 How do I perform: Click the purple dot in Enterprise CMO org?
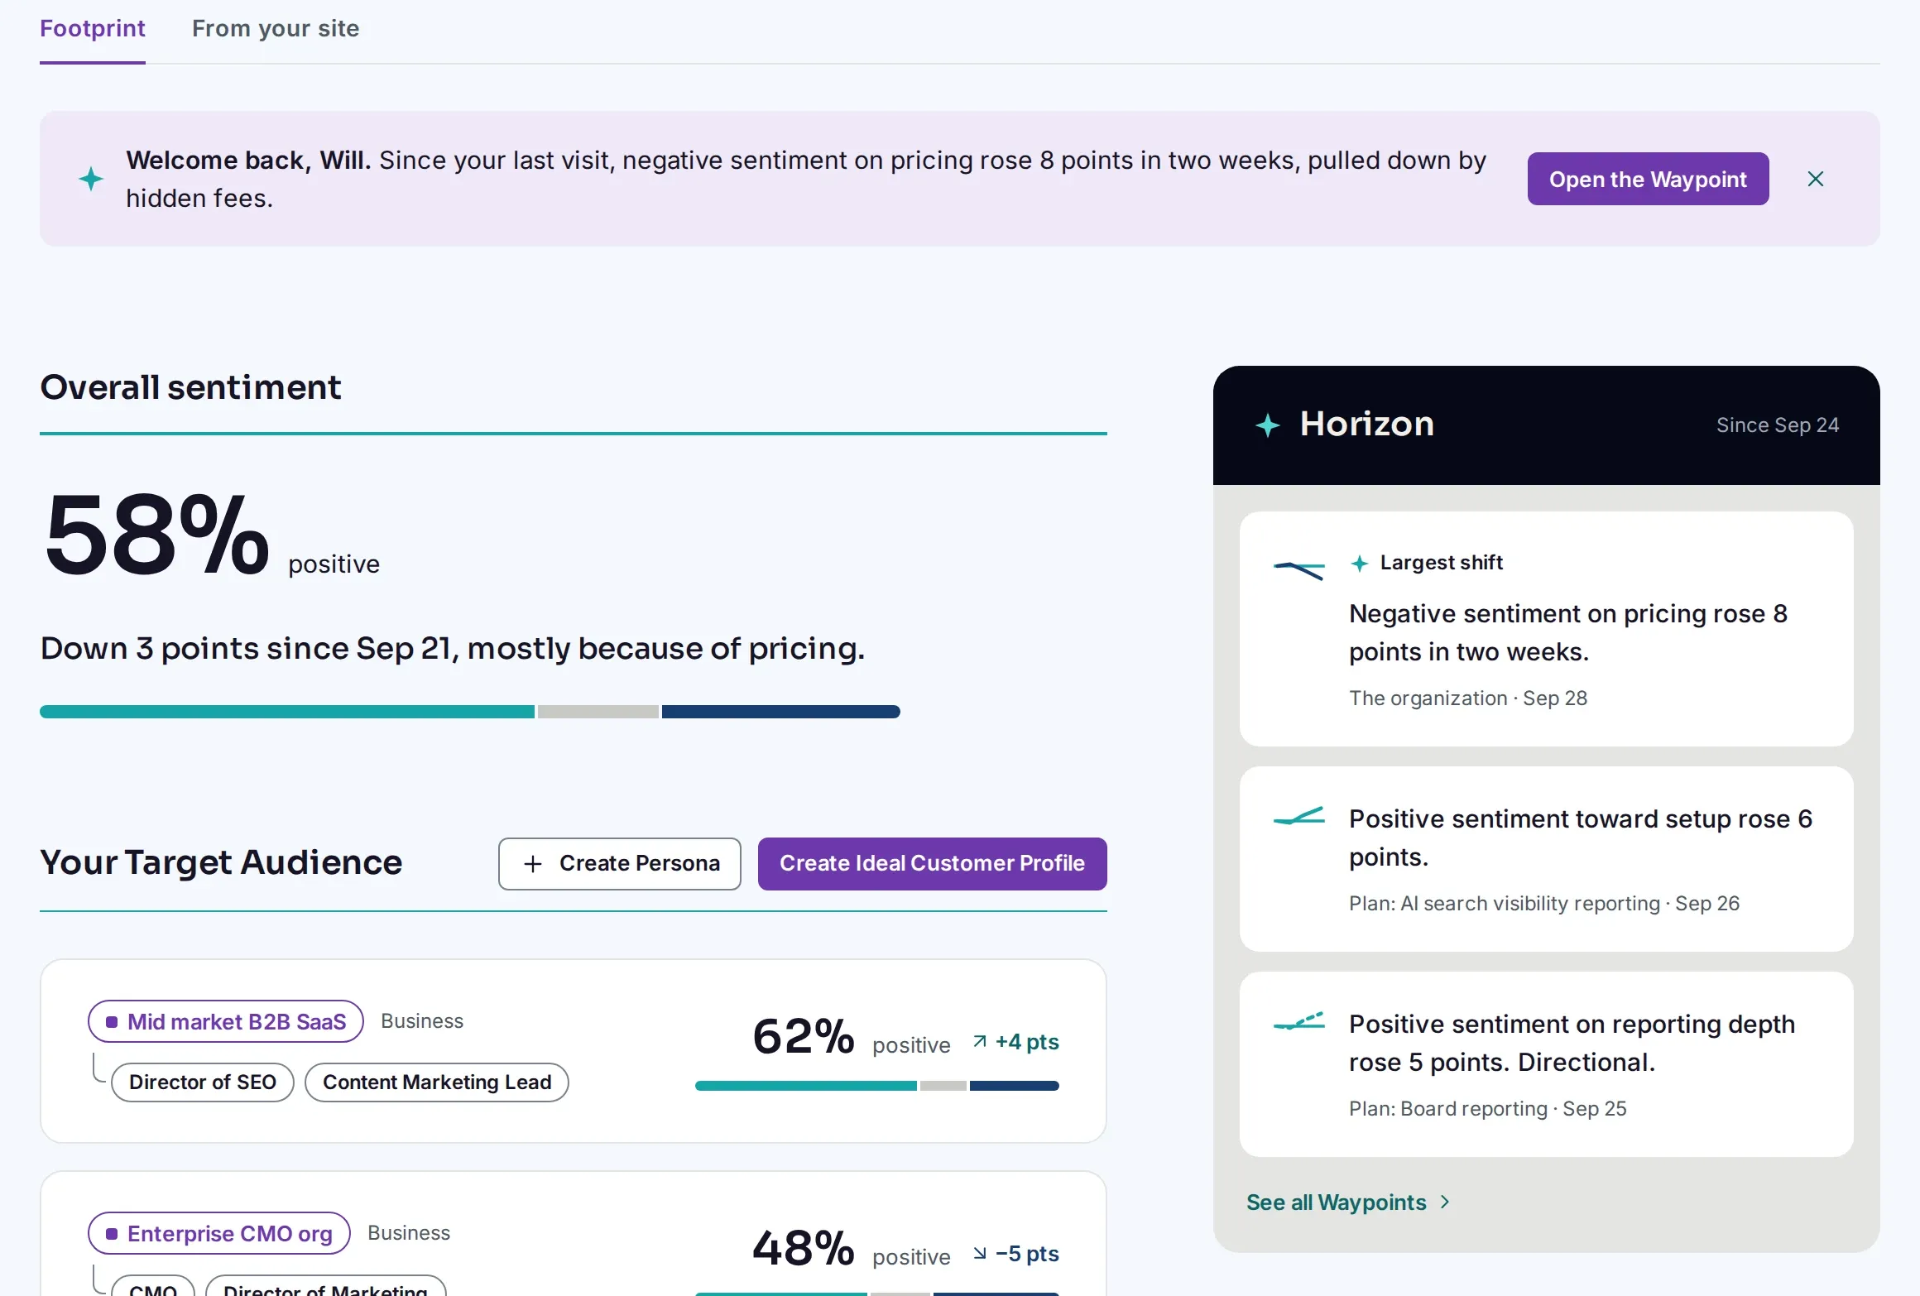(x=112, y=1234)
